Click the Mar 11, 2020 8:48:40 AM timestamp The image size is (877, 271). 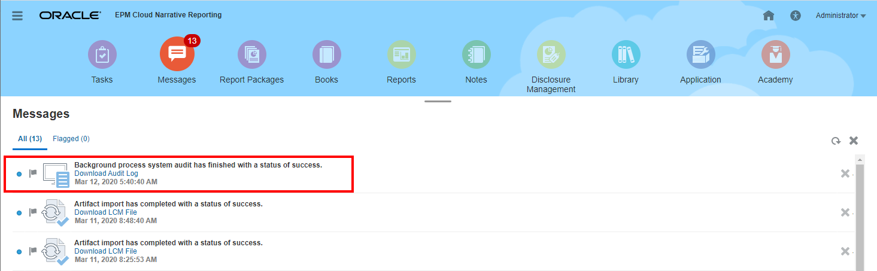[116, 221]
